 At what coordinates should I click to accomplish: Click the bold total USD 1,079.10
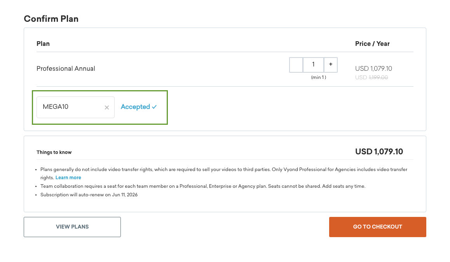pyautogui.click(x=379, y=152)
